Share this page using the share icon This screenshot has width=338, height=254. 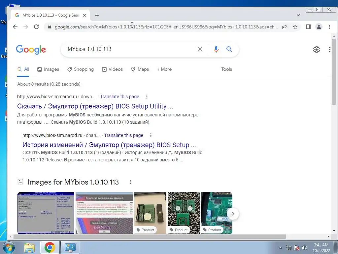285,27
